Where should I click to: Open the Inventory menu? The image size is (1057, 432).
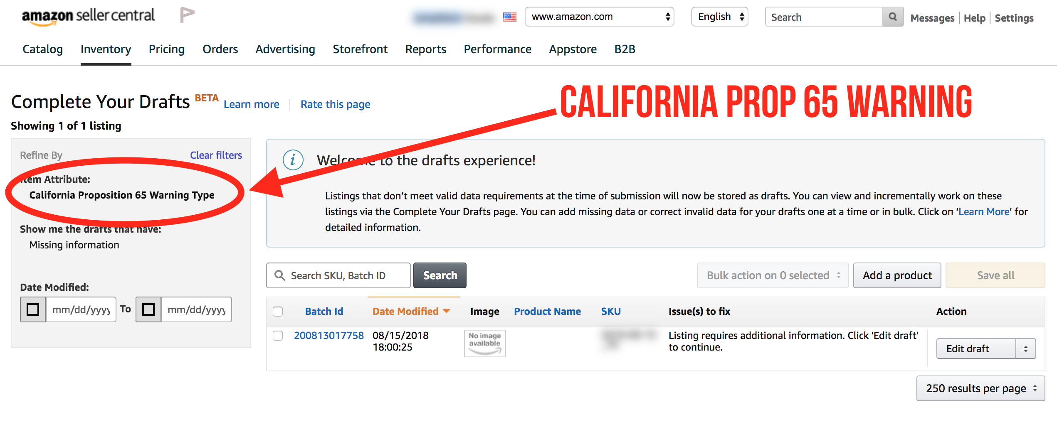point(106,49)
